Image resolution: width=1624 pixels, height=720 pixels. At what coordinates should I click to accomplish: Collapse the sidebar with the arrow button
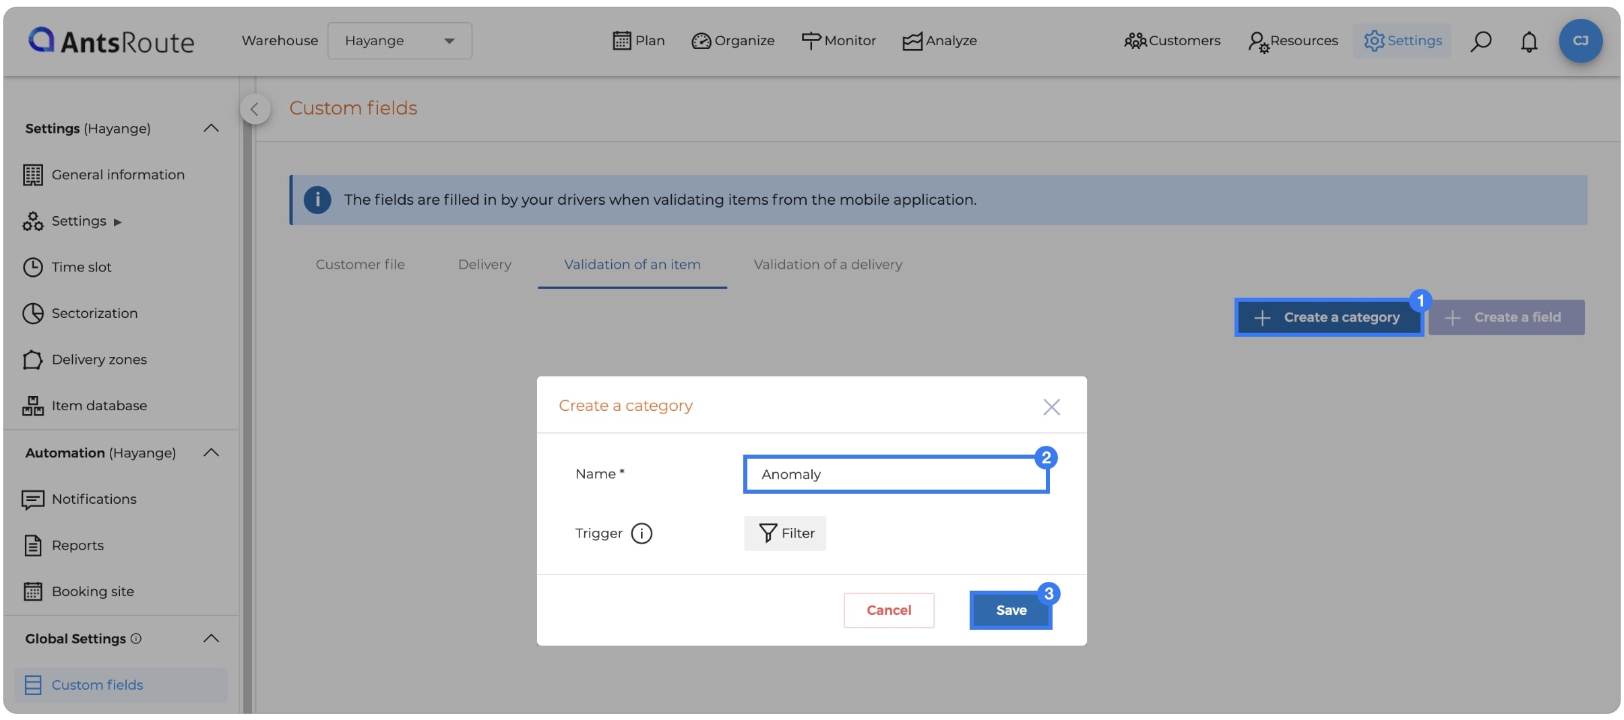[x=255, y=108]
